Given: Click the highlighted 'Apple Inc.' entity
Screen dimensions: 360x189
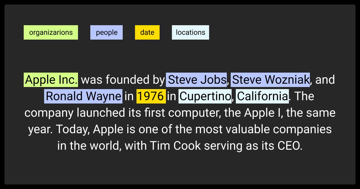Looking at the screenshot, I should pyautogui.click(x=51, y=80).
